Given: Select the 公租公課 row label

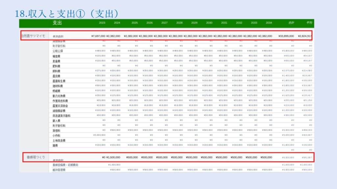Looking at the screenshot, I should (x=58, y=51).
